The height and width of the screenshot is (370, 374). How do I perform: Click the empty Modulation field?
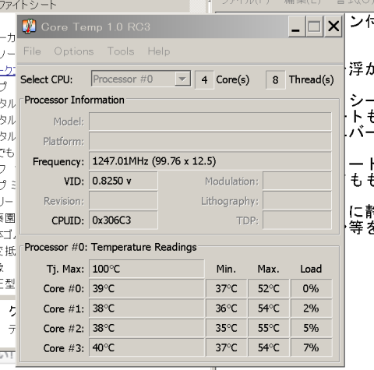[297, 181]
